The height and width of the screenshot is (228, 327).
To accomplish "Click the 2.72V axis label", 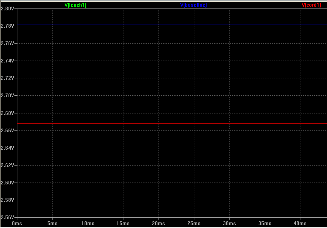I will pyautogui.click(x=7, y=78).
